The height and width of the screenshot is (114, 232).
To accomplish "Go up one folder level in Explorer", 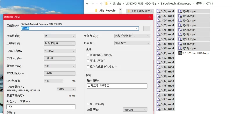I will 101,3.
